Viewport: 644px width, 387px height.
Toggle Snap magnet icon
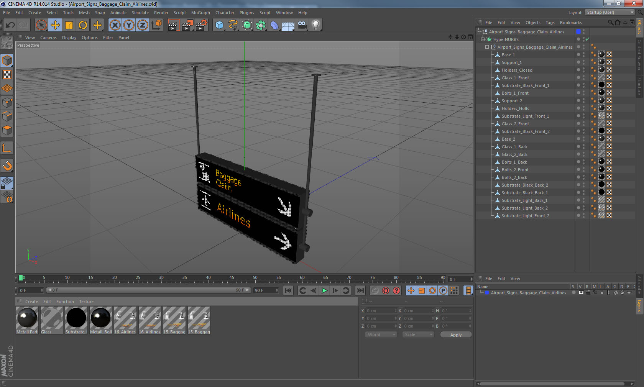point(7,166)
